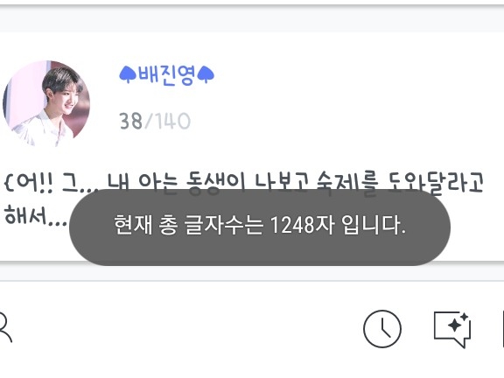Open the partially visible person profile icon
The width and height of the screenshot is (504, 378).
tap(5, 327)
